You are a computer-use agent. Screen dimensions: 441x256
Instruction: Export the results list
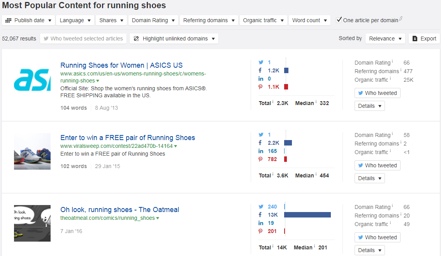coord(424,39)
